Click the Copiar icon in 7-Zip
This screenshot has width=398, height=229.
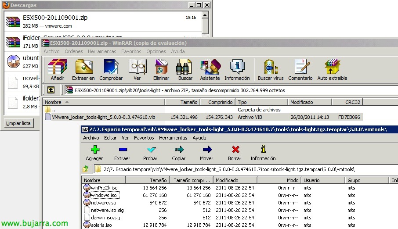[179, 149]
